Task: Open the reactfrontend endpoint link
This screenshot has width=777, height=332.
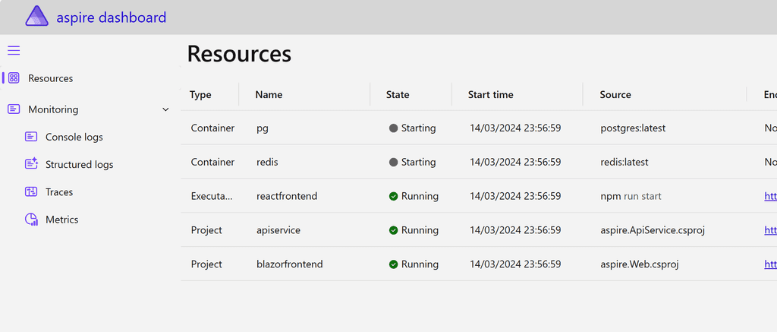Action: (x=771, y=197)
